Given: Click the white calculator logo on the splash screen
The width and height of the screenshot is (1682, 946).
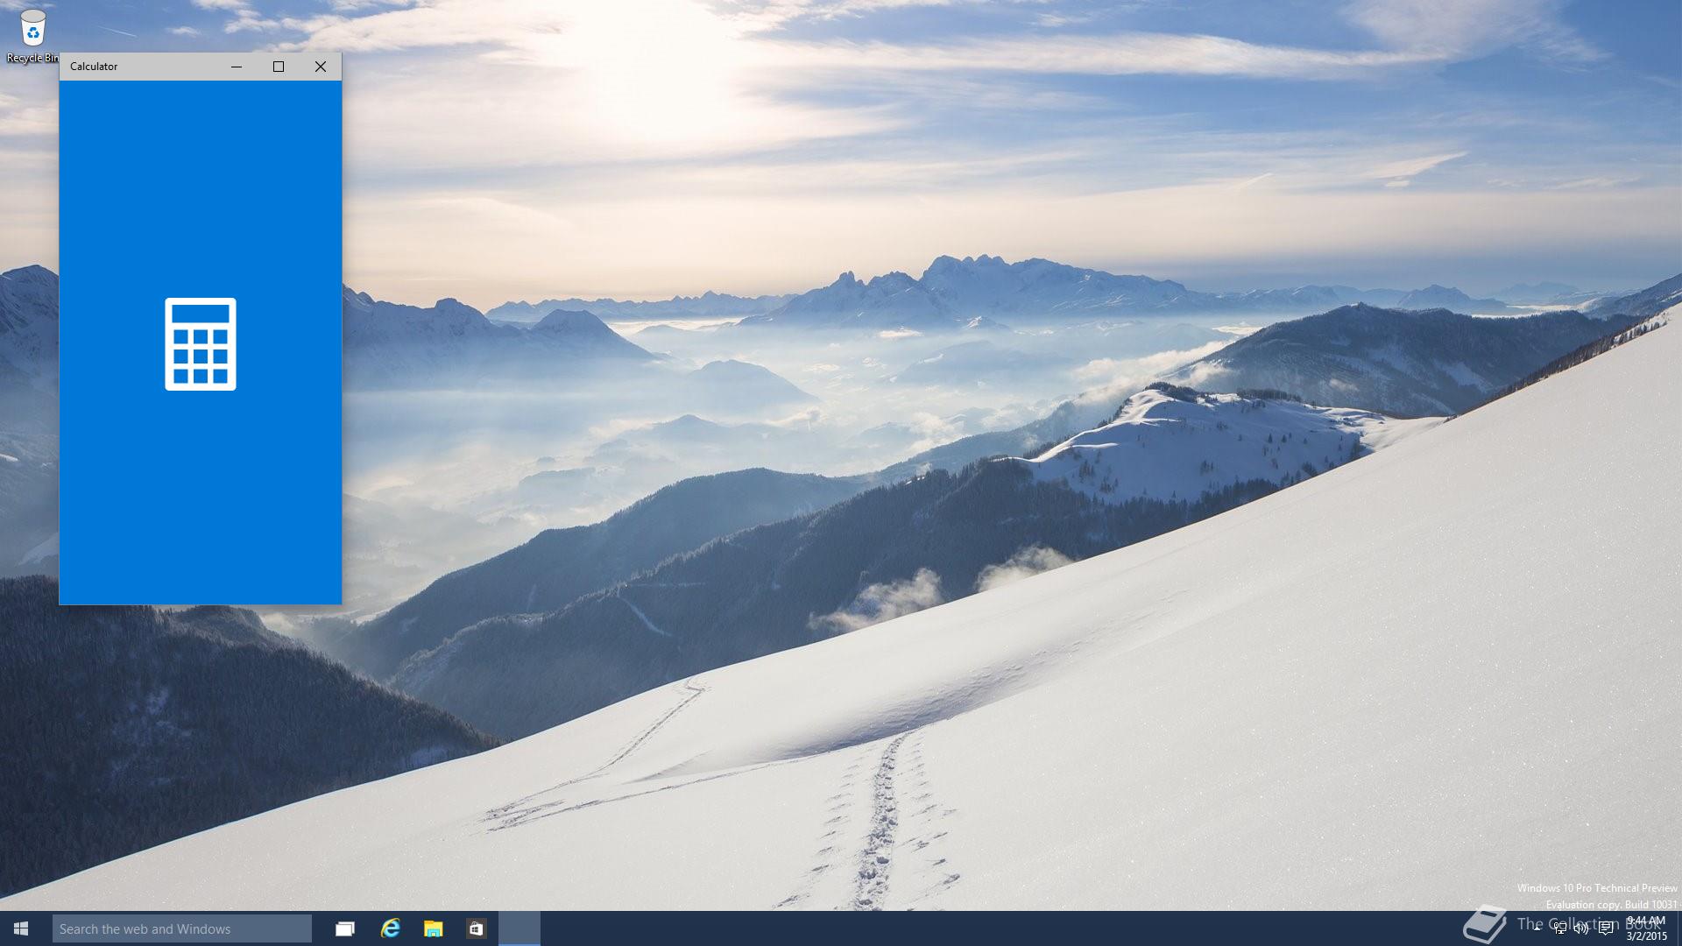Looking at the screenshot, I should coord(201,344).
